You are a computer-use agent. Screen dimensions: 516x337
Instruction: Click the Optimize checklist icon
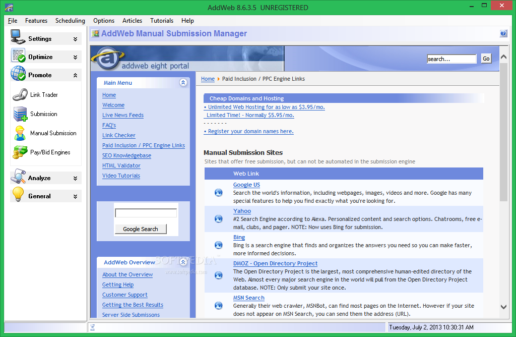point(18,55)
